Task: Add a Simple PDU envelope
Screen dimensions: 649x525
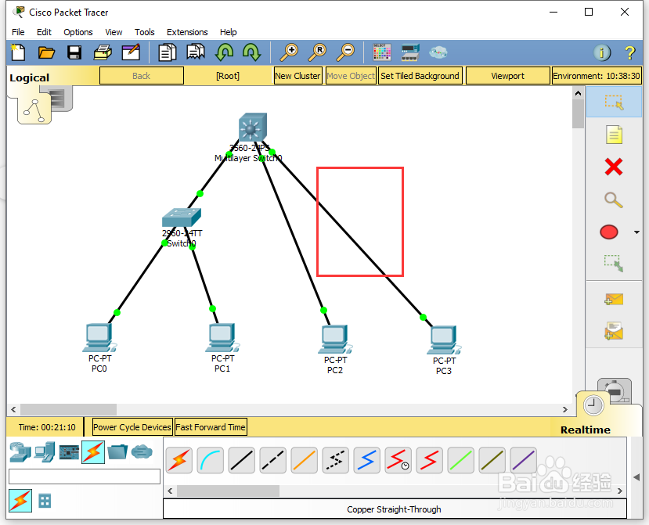Action: (x=614, y=299)
